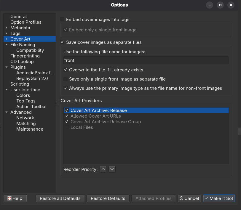This screenshot has width=241, height=210.
Task: Cancel the Options dialog
Action: [189, 198]
